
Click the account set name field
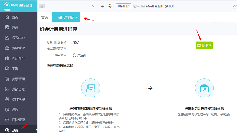click(x=68, y=6)
